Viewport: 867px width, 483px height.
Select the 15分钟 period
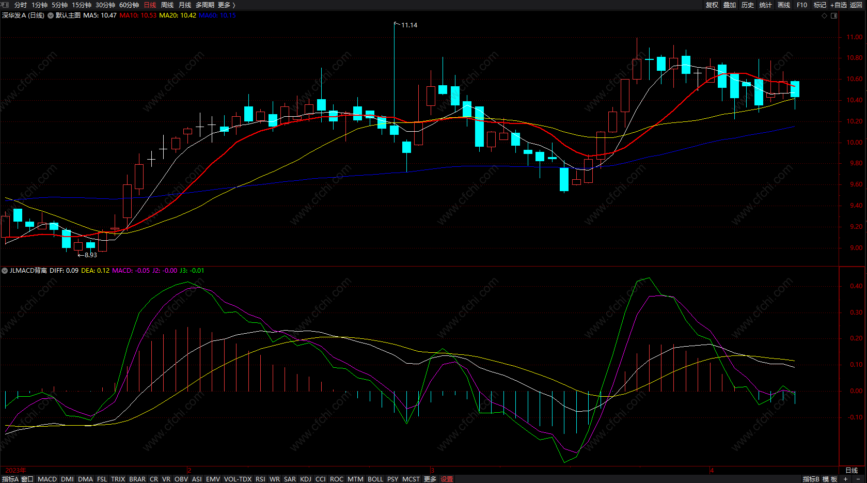[82, 5]
